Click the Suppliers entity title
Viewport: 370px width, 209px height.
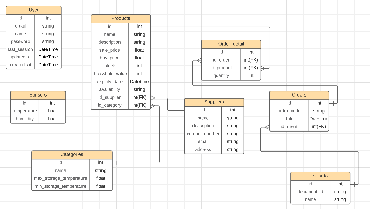click(214, 102)
